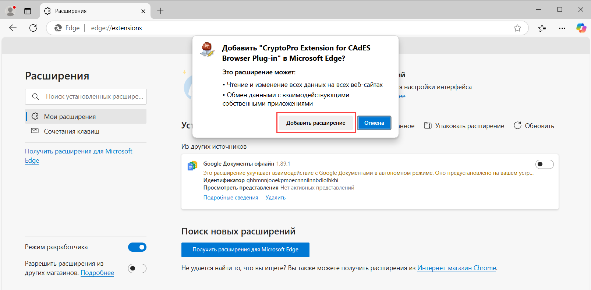
Task: Open Подробные сведения for Google Документы
Action: click(231, 198)
